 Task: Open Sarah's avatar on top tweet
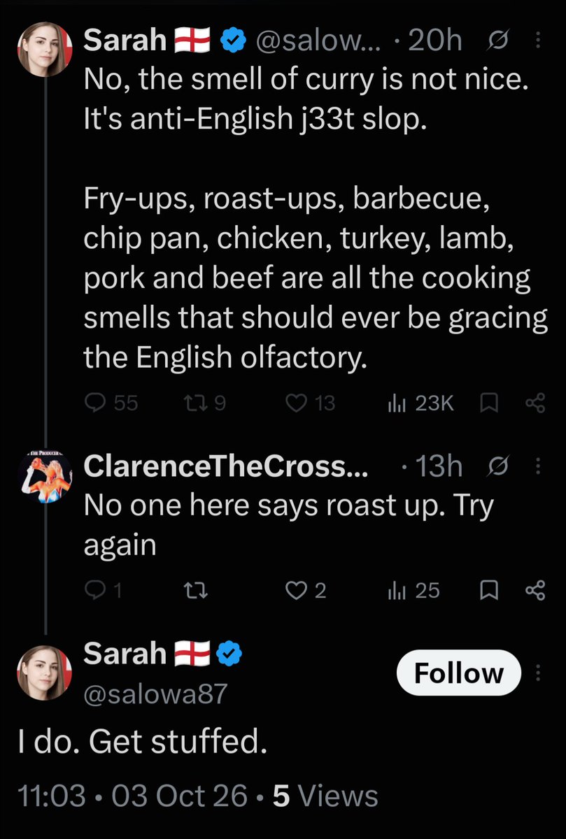(x=45, y=50)
